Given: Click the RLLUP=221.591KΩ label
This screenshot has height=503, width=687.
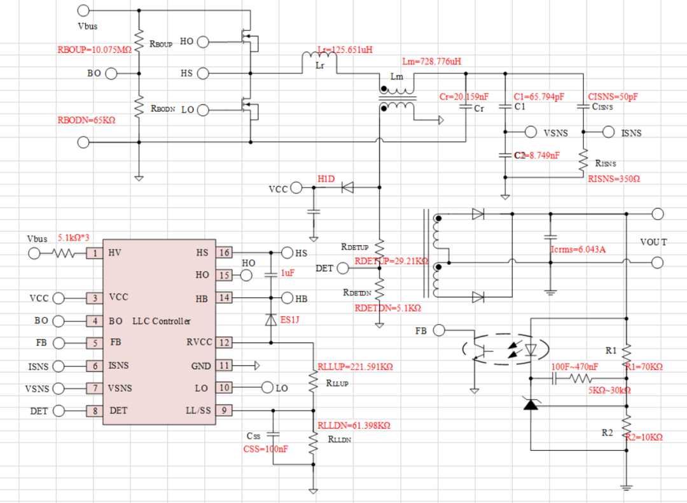Looking at the screenshot, I should 356,367.
